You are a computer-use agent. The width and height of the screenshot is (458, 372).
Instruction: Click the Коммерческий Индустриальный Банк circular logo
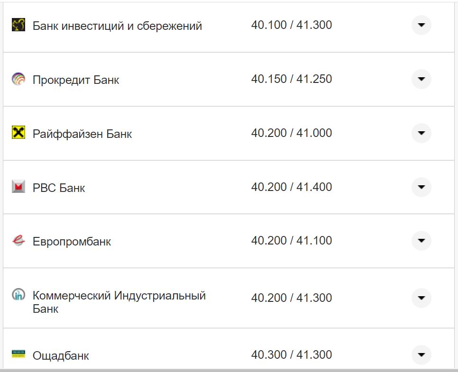pyautogui.click(x=18, y=295)
